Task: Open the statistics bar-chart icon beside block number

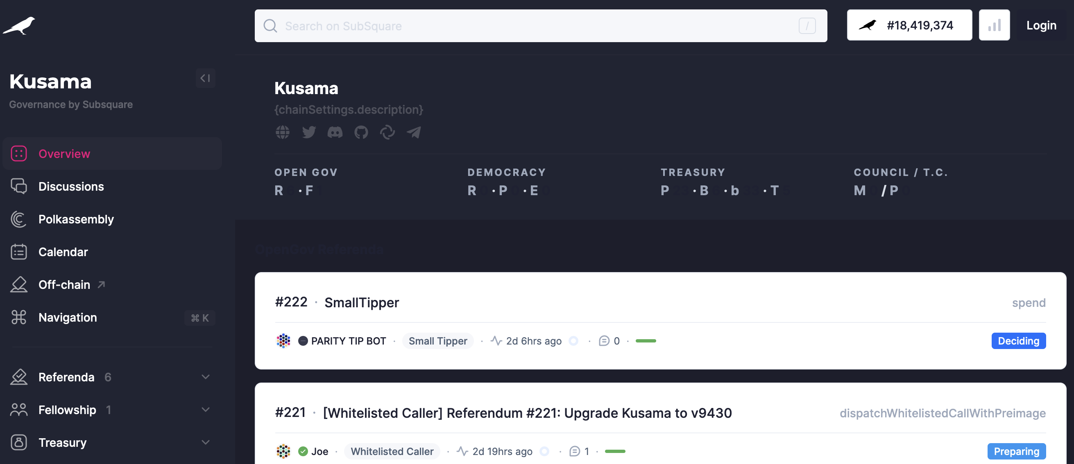Action: click(x=995, y=25)
